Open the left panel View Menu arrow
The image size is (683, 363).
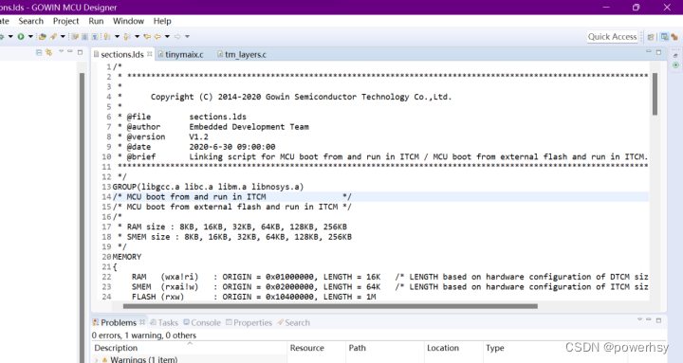[x=61, y=51]
